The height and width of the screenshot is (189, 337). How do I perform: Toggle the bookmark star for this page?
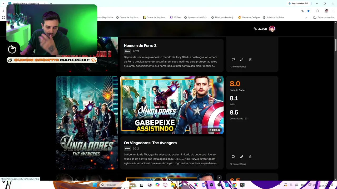pyautogui.click(x=308, y=11)
